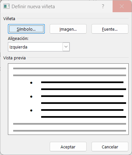
Task: Click the first bullet in the preview
Action: point(31,83)
